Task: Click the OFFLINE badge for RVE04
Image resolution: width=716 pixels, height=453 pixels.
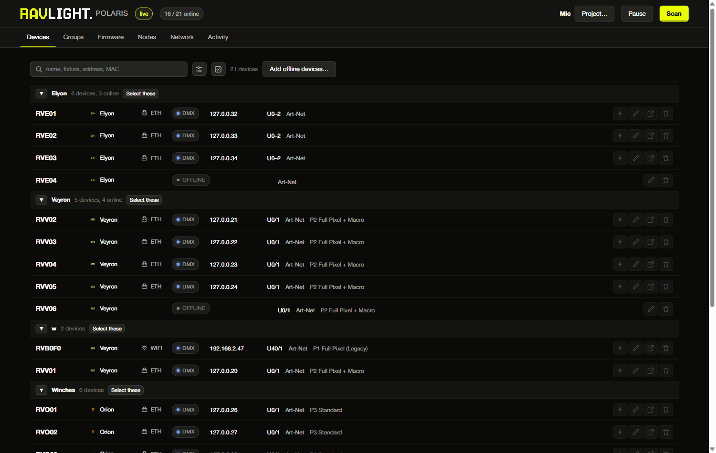Action: [191, 180]
